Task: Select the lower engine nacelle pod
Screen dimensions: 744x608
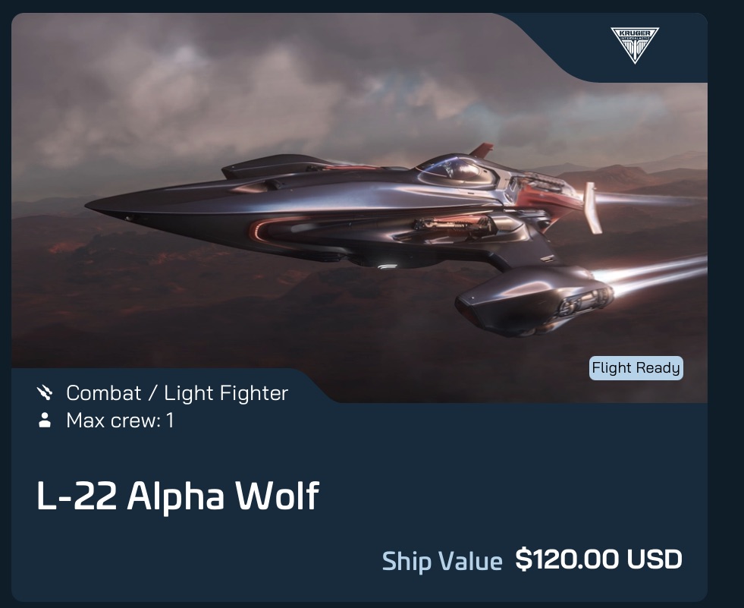Action: pyautogui.click(x=534, y=300)
